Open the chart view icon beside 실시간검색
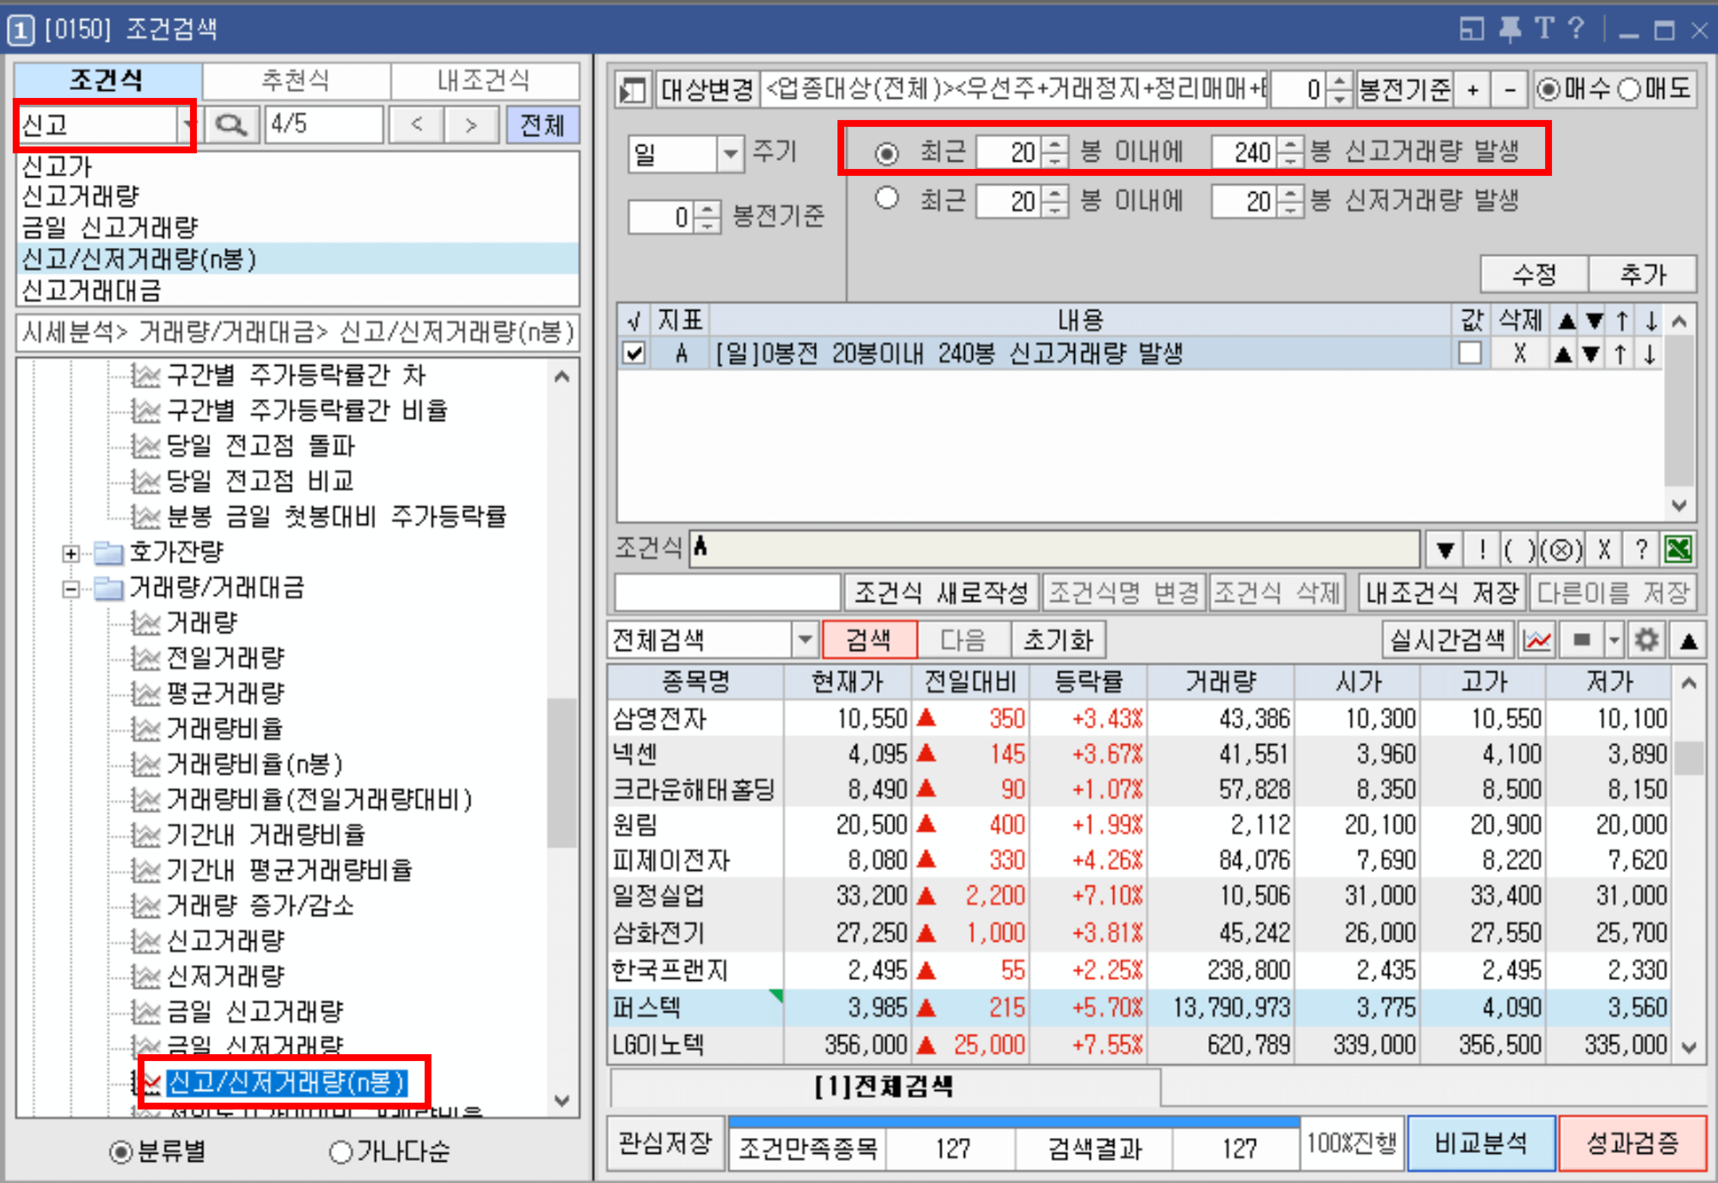The width and height of the screenshot is (1718, 1183). tap(1536, 639)
